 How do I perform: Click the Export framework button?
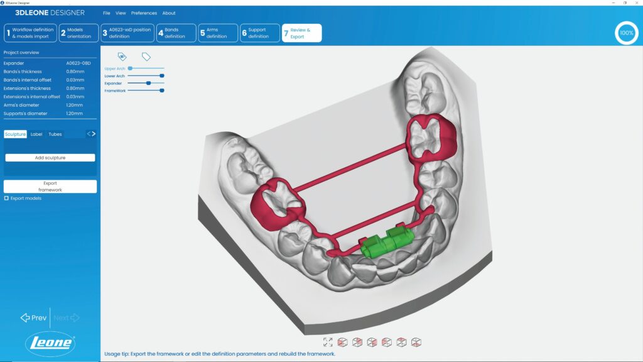tap(50, 186)
